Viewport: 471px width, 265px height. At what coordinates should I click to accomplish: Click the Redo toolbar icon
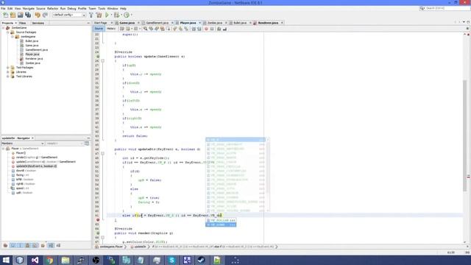pos(45,15)
